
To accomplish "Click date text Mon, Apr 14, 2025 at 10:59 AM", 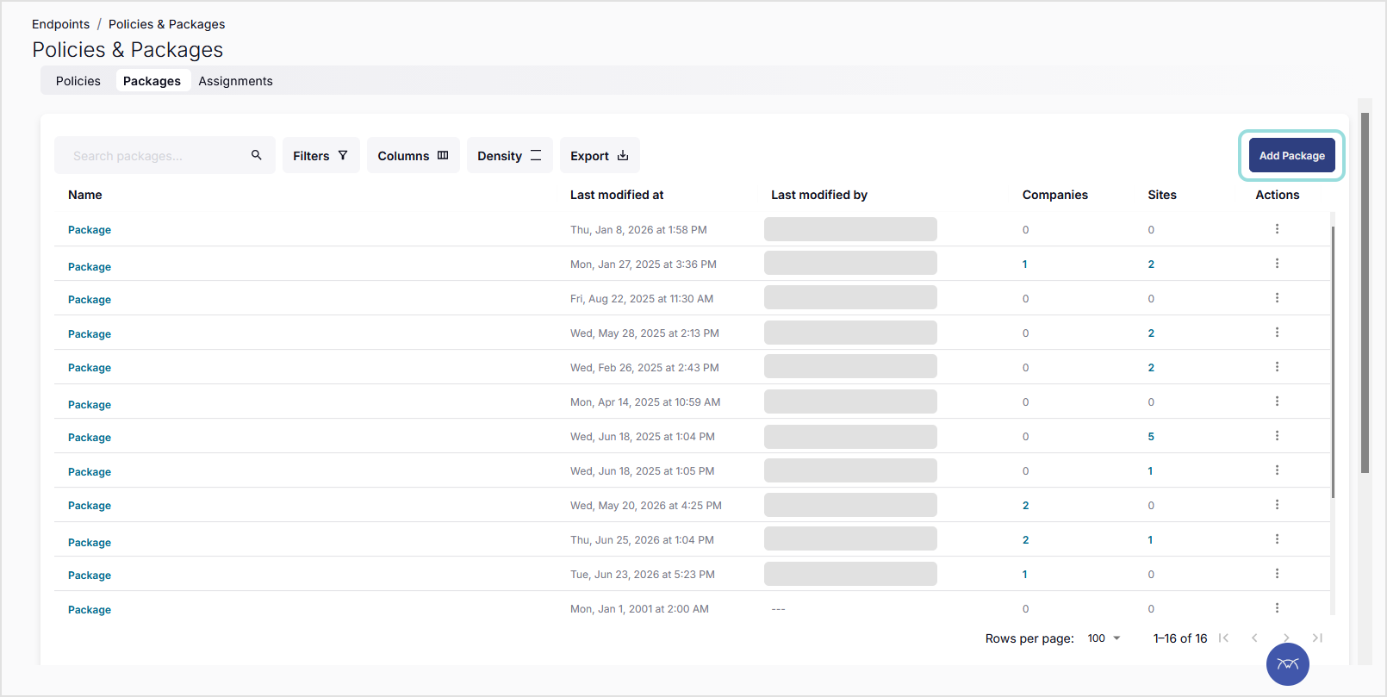I will 645,402.
